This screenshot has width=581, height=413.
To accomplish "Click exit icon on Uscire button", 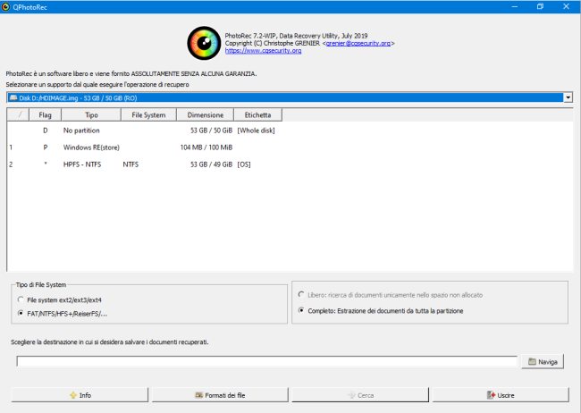I will click(x=491, y=395).
